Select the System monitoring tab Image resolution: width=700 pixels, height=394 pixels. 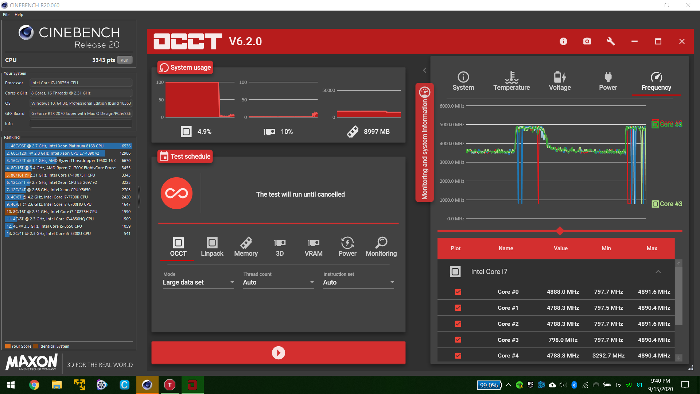coord(463,81)
